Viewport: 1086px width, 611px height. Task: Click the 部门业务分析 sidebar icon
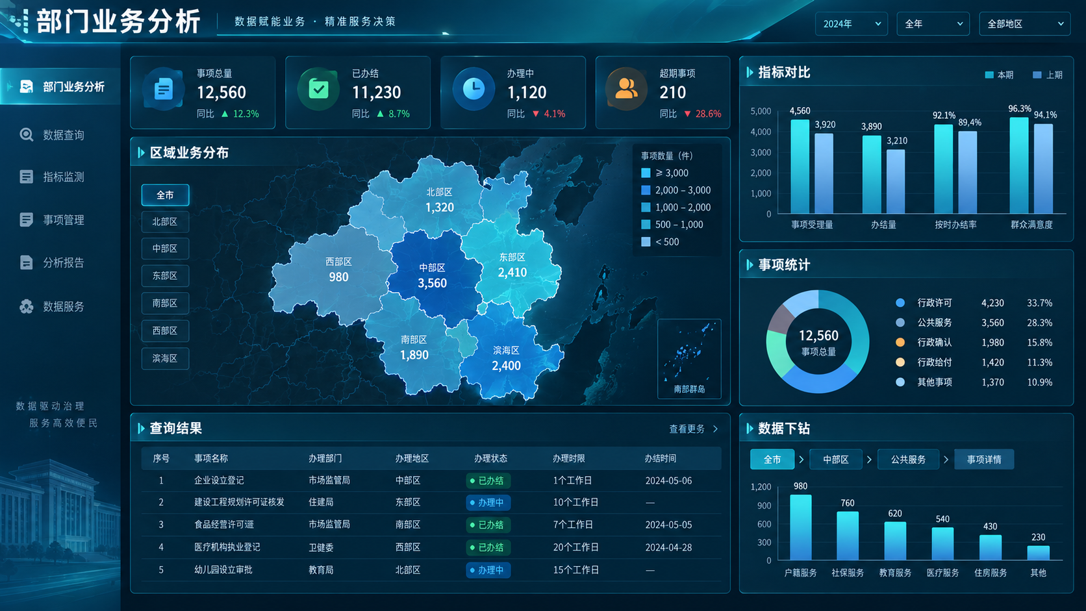tap(27, 86)
